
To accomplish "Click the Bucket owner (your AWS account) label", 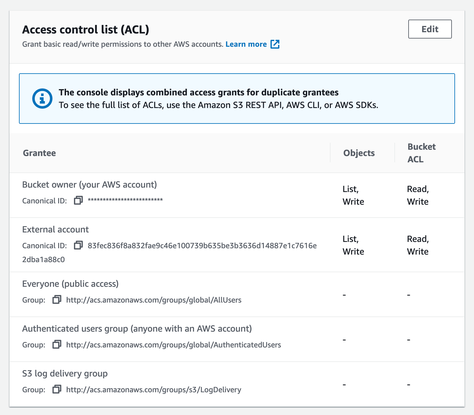I will (x=89, y=184).
